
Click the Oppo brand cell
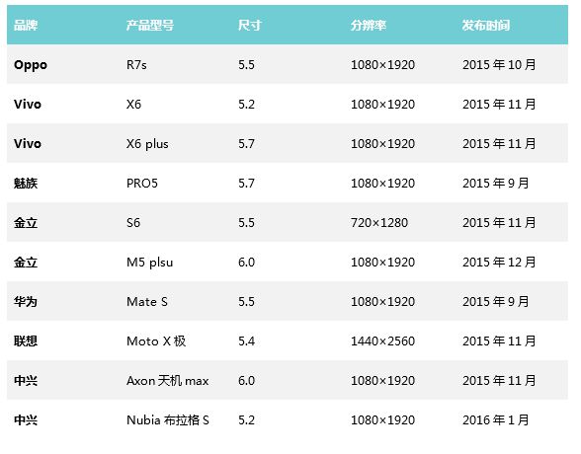pyautogui.click(x=31, y=65)
